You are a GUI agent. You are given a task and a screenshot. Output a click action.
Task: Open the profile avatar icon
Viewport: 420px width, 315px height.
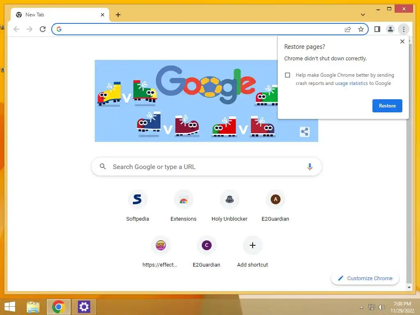[x=390, y=29]
